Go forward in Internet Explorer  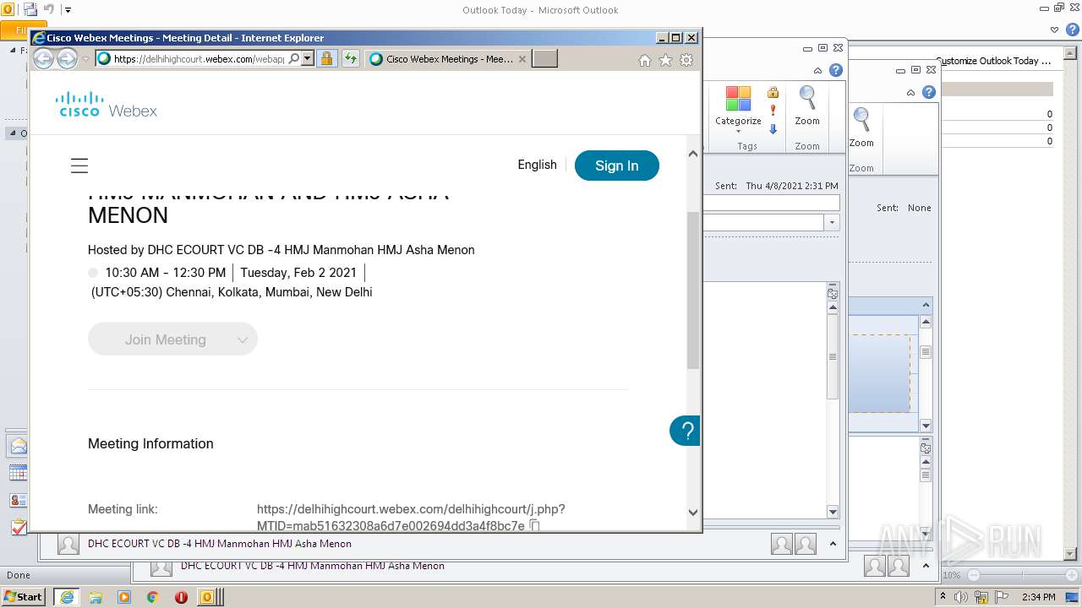pyautogui.click(x=67, y=58)
